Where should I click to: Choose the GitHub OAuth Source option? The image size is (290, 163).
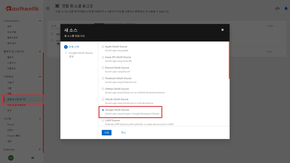coord(103,89)
